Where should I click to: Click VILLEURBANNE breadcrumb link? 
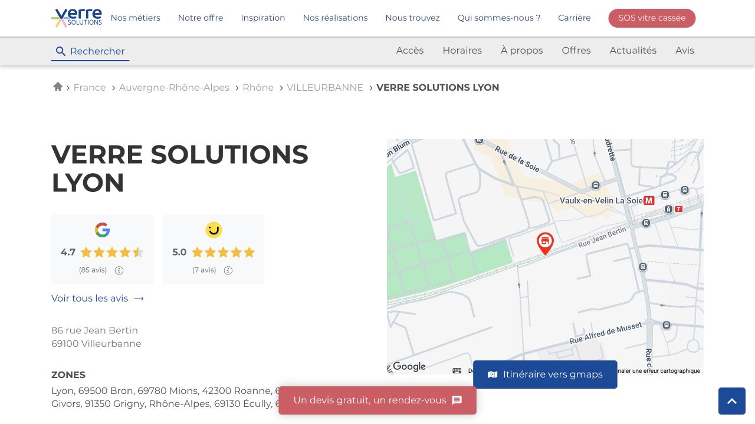coord(325,88)
